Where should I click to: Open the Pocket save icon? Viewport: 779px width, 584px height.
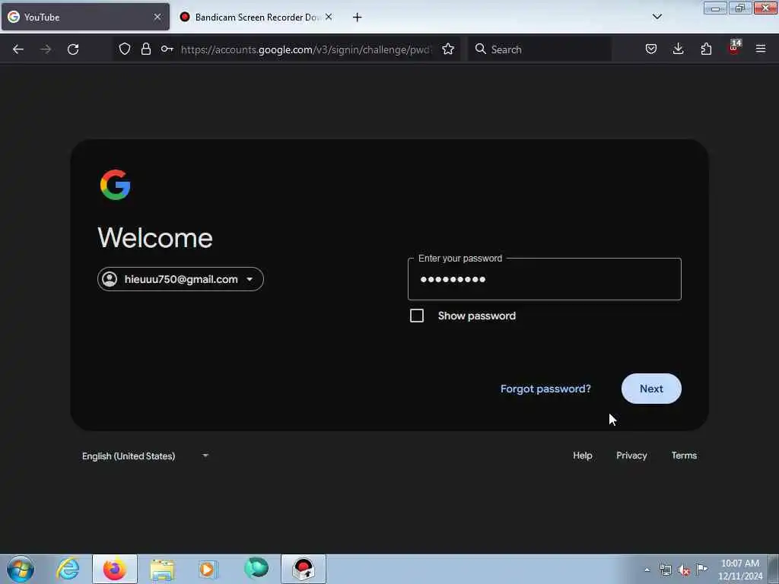coord(651,49)
